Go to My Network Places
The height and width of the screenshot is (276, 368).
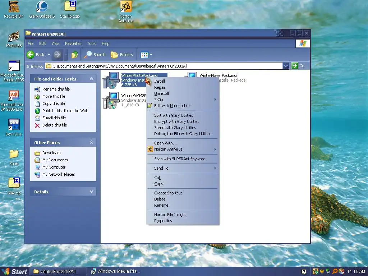tap(55, 174)
